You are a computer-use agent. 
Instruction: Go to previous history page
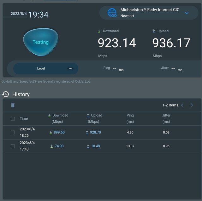click(182, 105)
